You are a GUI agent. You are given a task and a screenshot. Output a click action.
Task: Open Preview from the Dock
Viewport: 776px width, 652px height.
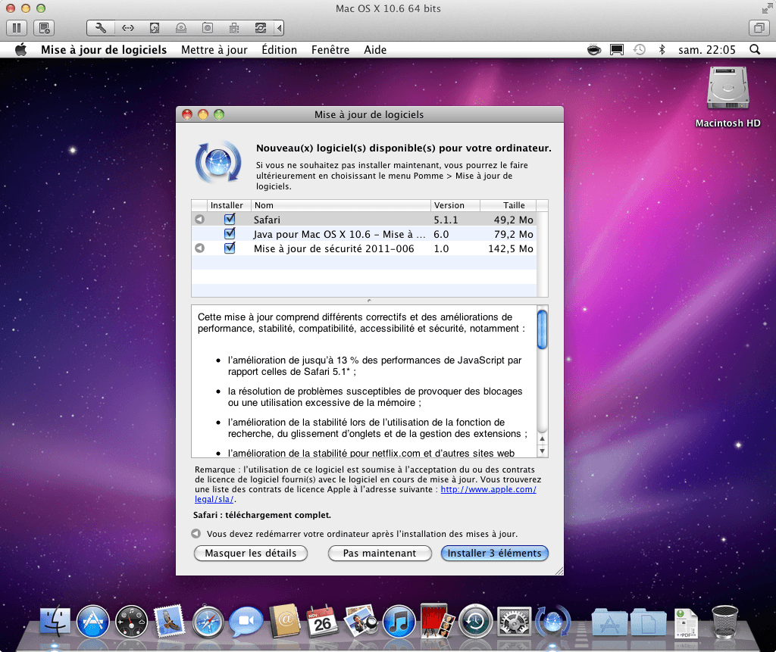tap(361, 621)
